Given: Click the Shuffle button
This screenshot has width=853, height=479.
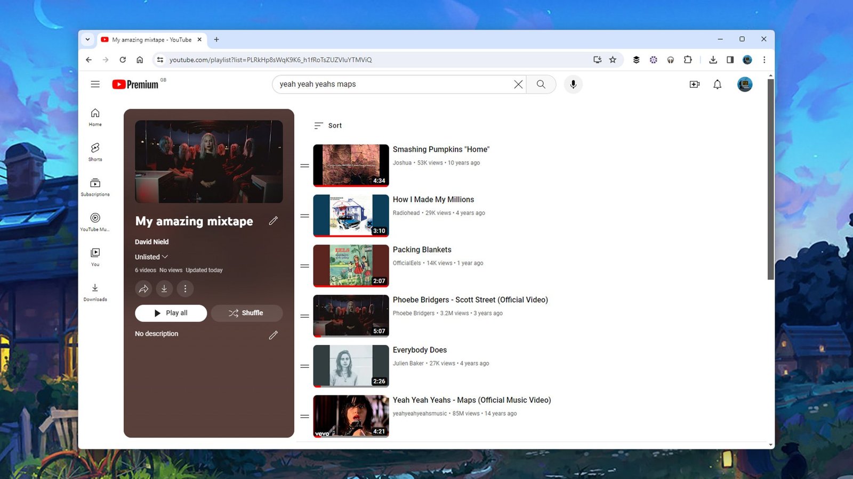Looking at the screenshot, I should [246, 313].
